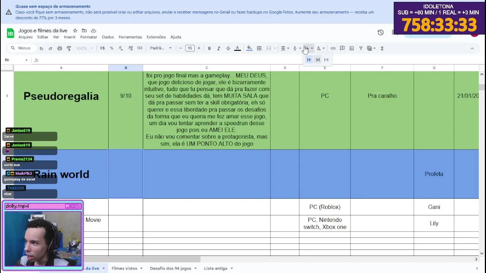
Task: Open Desafio dos 94 jogos tab arrow
Action: point(196,268)
